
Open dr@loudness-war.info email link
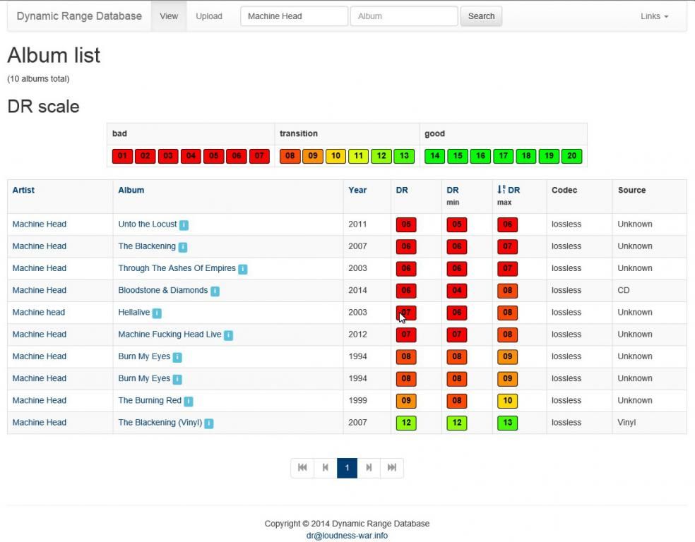tap(347, 536)
